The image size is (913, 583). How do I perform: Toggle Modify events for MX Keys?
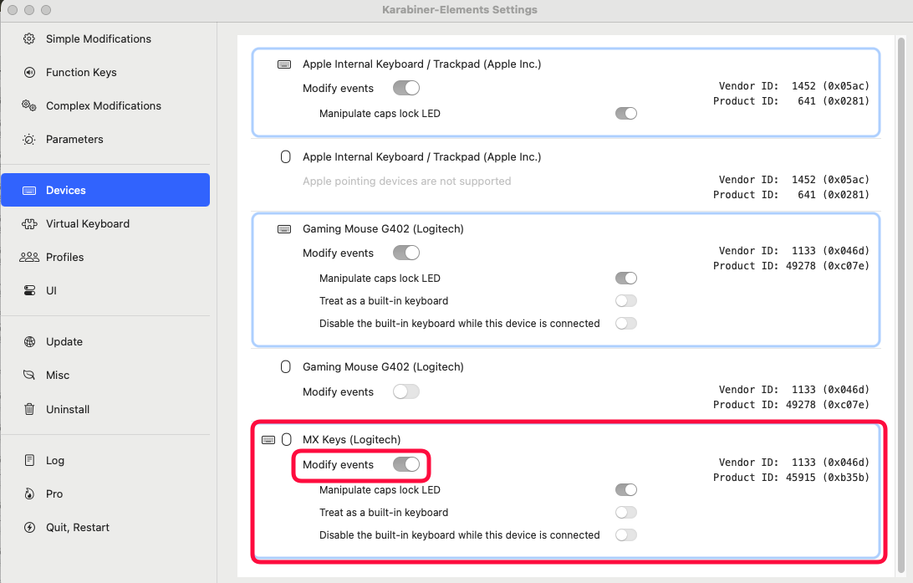(405, 464)
